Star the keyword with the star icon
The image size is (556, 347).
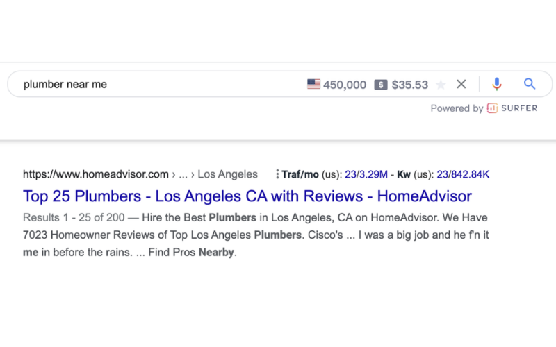coord(441,85)
